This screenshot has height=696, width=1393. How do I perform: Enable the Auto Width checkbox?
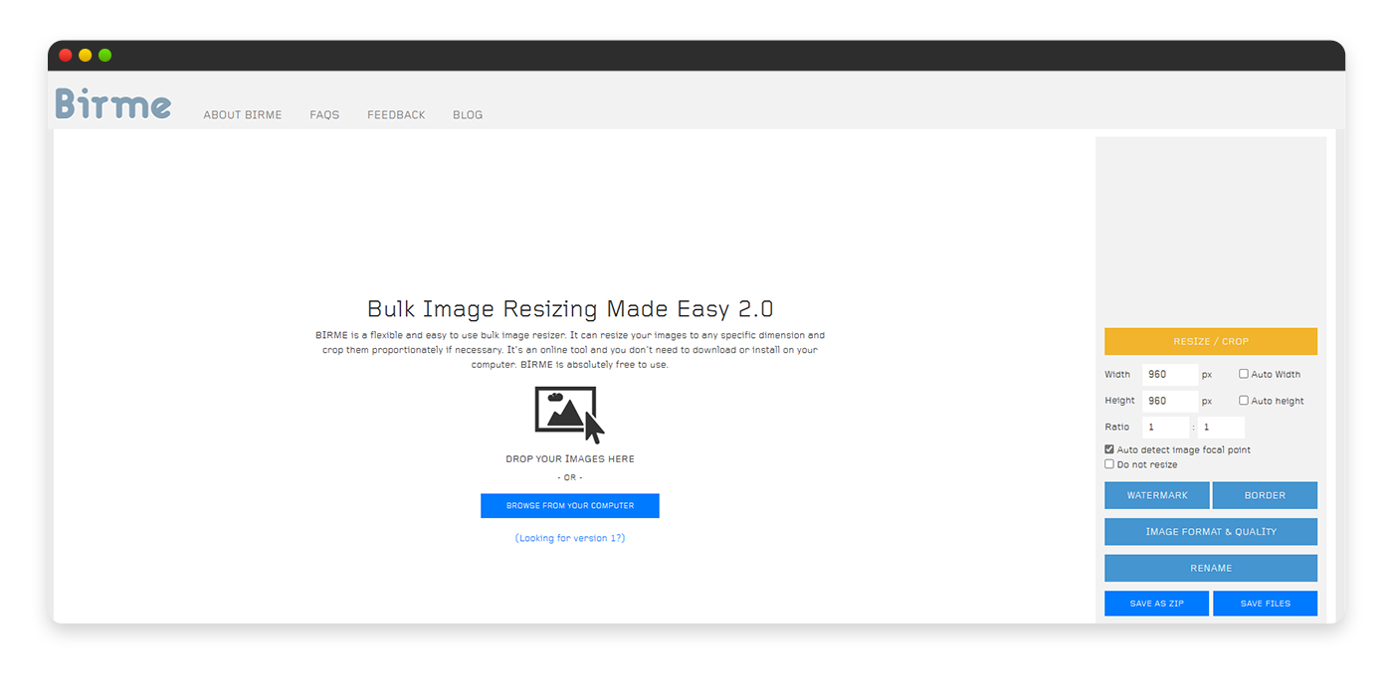click(x=1244, y=374)
